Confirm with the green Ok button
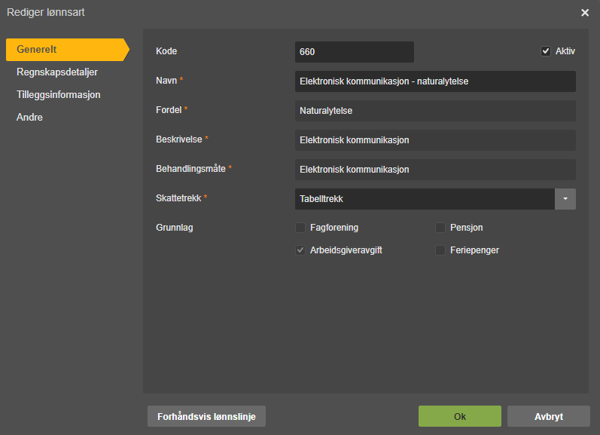The width and height of the screenshot is (600, 435). click(x=459, y=416)
